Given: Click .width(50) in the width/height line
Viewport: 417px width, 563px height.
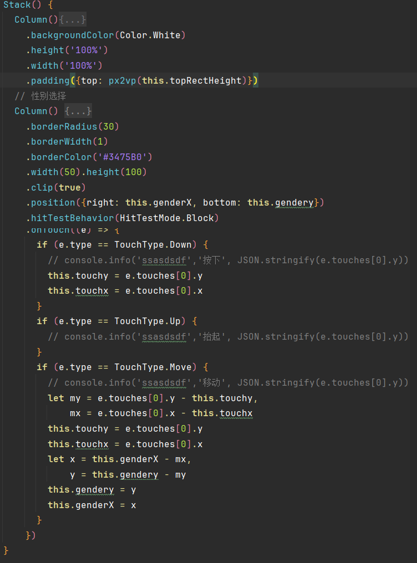Looking at the screenshot, I should (53, 172).
